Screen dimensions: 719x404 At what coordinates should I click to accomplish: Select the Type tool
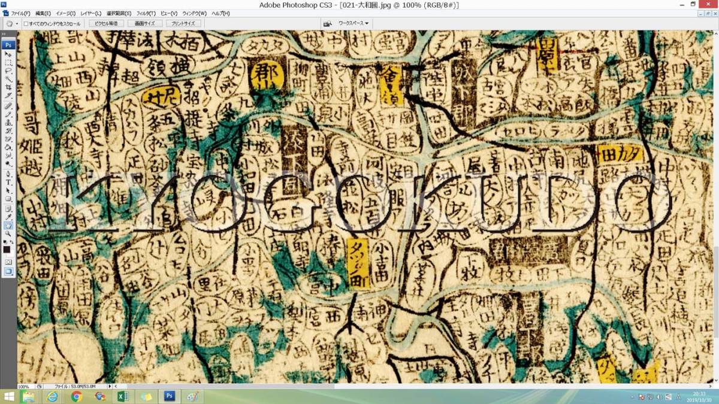click(x=8, y=183)
